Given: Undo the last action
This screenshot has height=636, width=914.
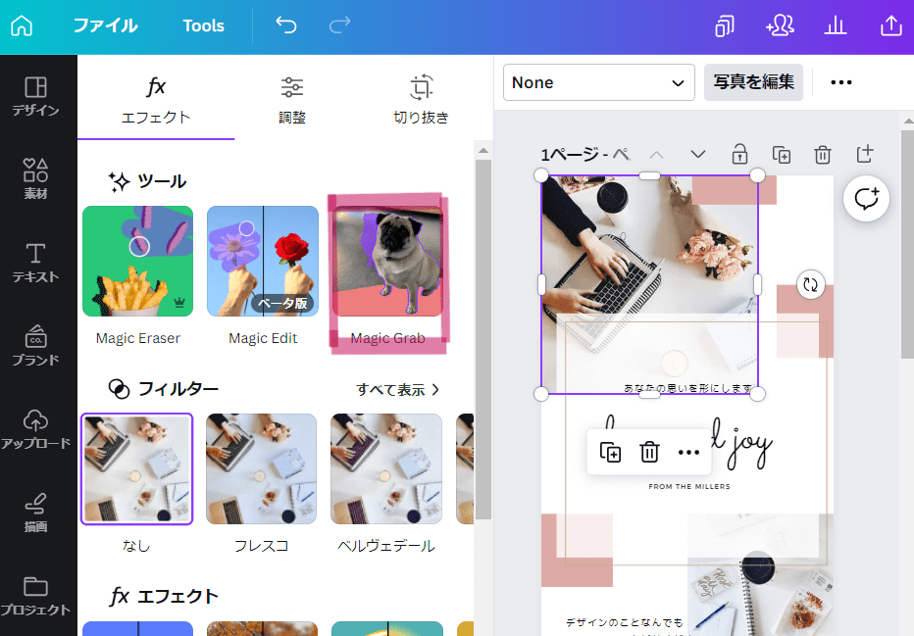Looking at the screenshot, I should 285,25.
